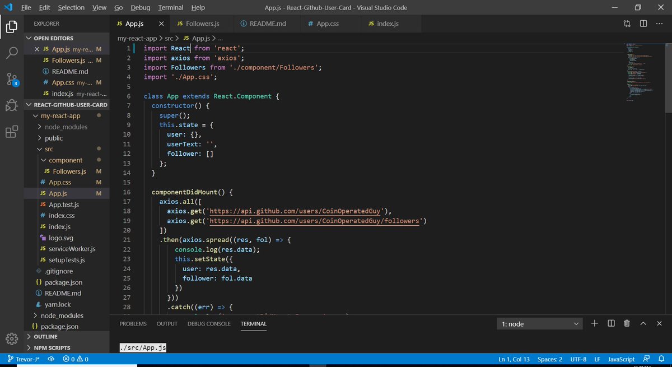Click JavaScript language mode in status bar
The width and height of the screenshot is (672, 367).
[x=621, y=359]
